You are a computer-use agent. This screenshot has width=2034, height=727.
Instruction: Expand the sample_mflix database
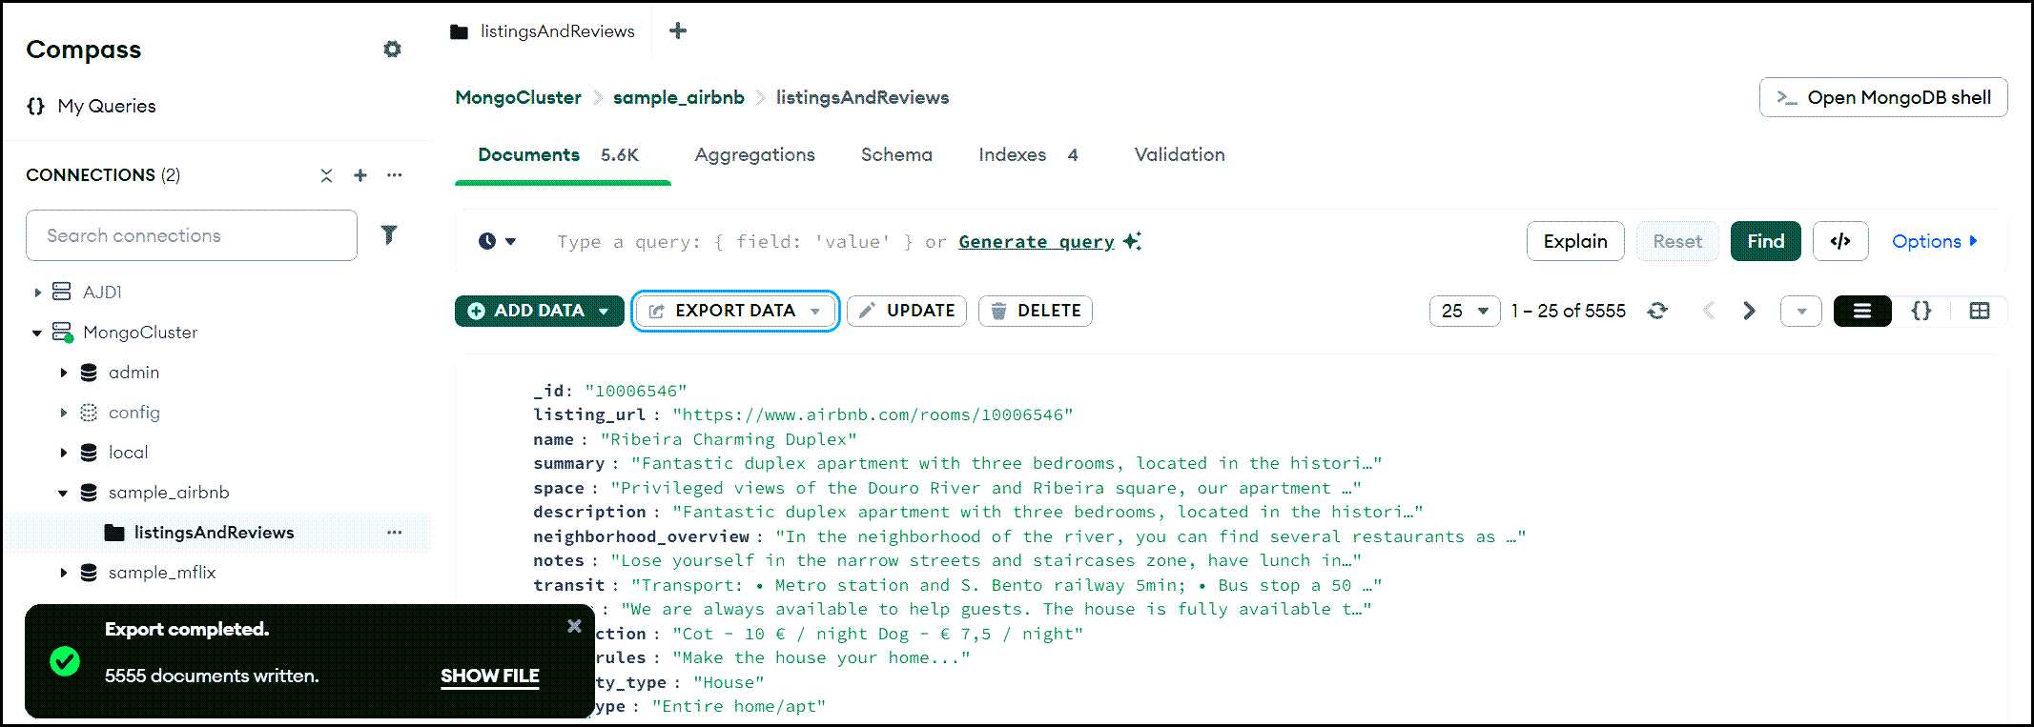click(x=64, y=573)
